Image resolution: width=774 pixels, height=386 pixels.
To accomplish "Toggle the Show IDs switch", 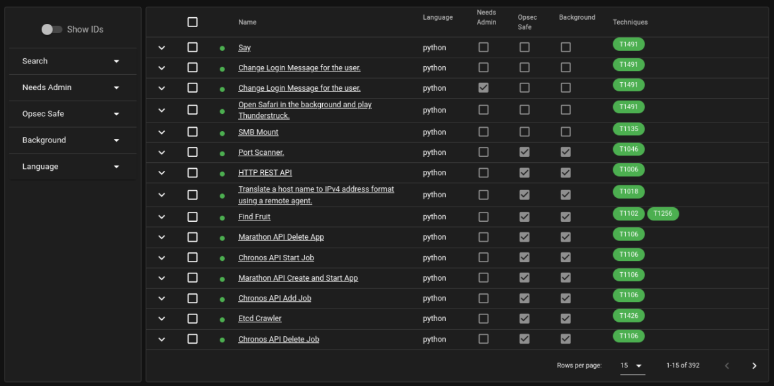I will [52, 29].
